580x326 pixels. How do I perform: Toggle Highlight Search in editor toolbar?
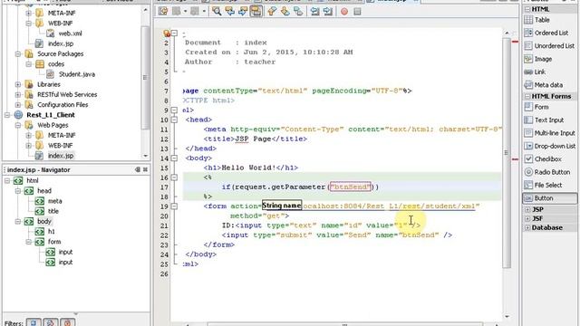[x=256, y=12]
